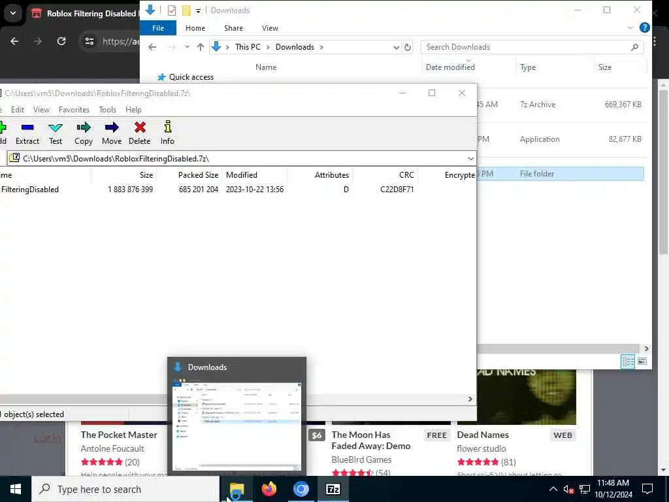
Task: Click the new folder quick toolbar icon
Action: (186, 10)
